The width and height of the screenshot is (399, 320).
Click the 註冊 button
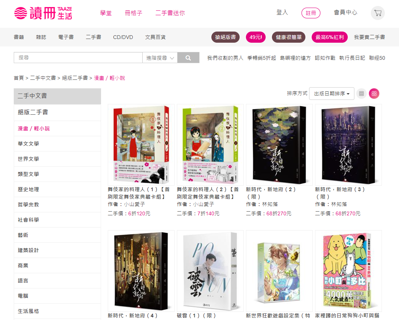(x=311, y=13)
